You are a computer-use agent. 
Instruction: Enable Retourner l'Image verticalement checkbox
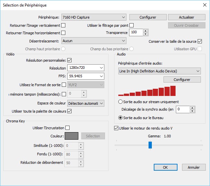pyautogui.click(x=63, y=25)
